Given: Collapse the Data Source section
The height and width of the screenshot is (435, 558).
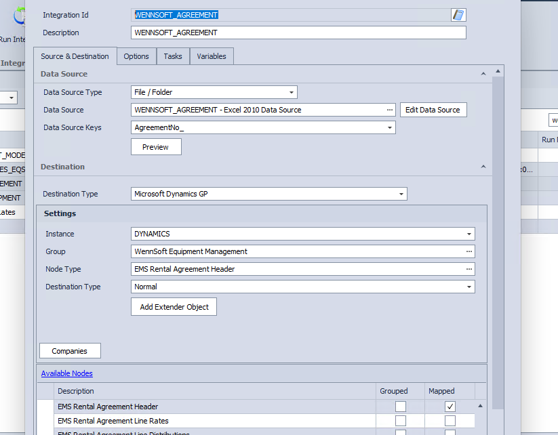Looking at the screenshot, I should pyautogui.click(x=483, y=74).
